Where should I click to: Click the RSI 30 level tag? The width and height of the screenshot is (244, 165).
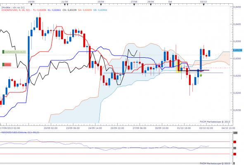(235, 154)
